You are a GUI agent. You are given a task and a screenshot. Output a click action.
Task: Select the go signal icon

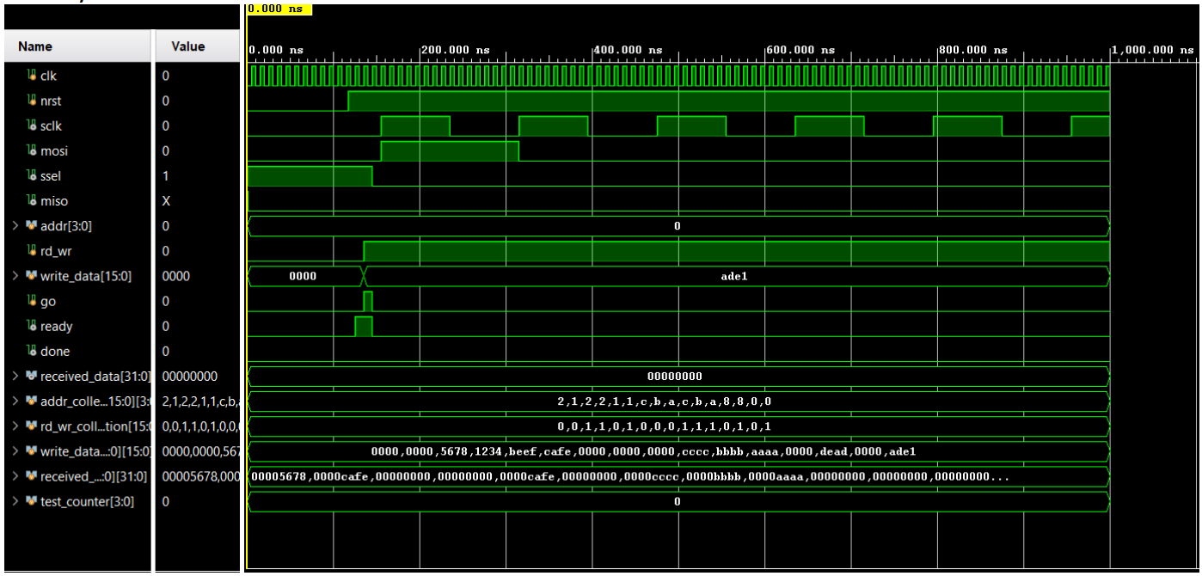pos(33,301)
